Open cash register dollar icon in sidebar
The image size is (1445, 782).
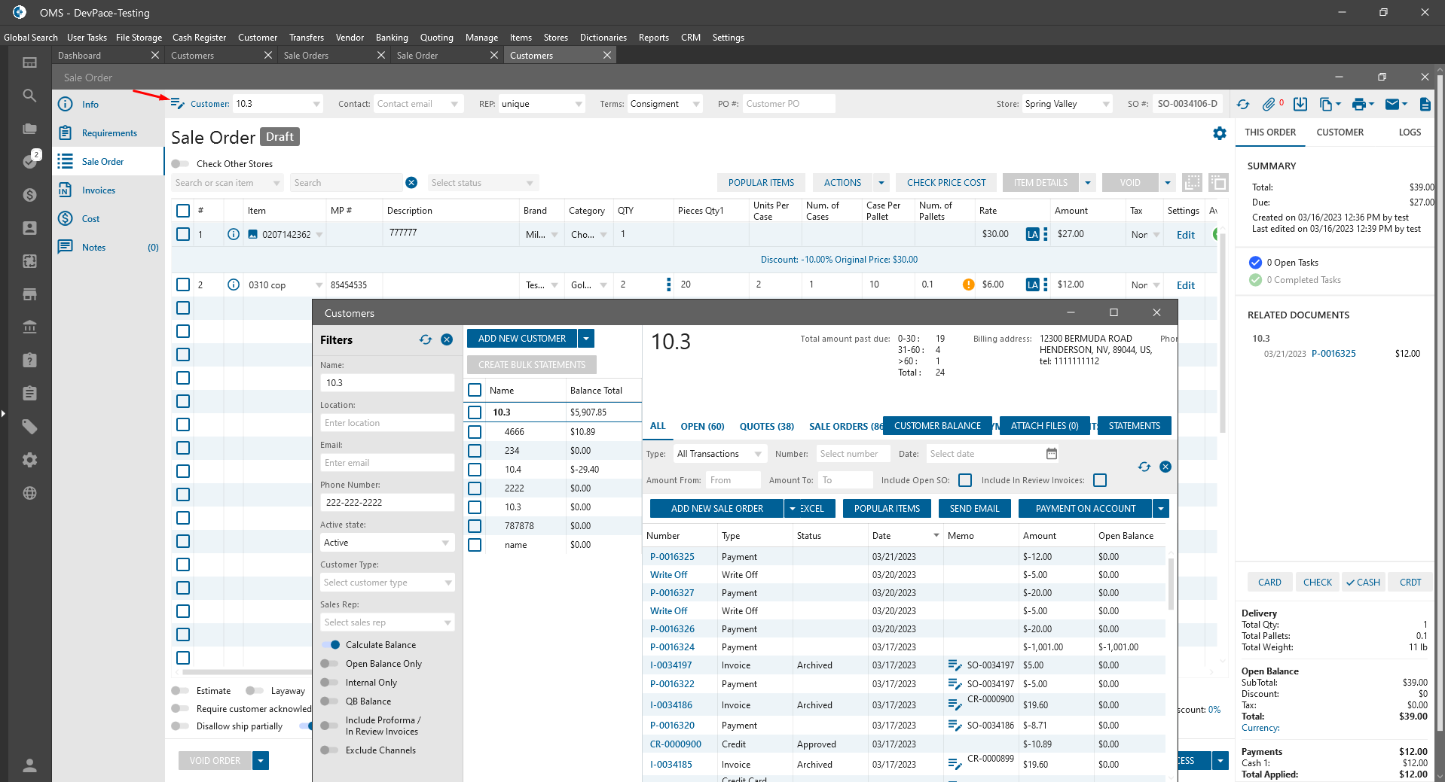29,195
